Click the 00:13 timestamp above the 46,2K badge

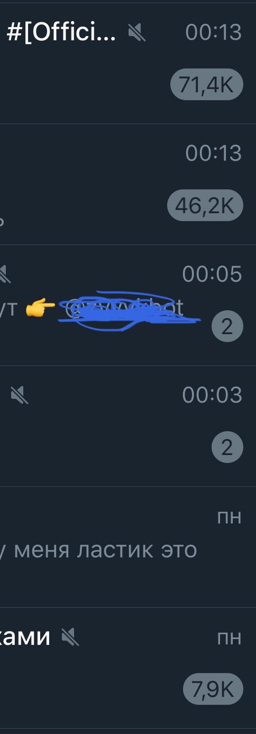[214, 153]
